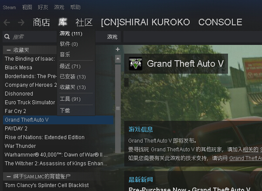
Task: Click the plus icon above the scrollbar
Action: pyautogui.click(x=118, y=49)
